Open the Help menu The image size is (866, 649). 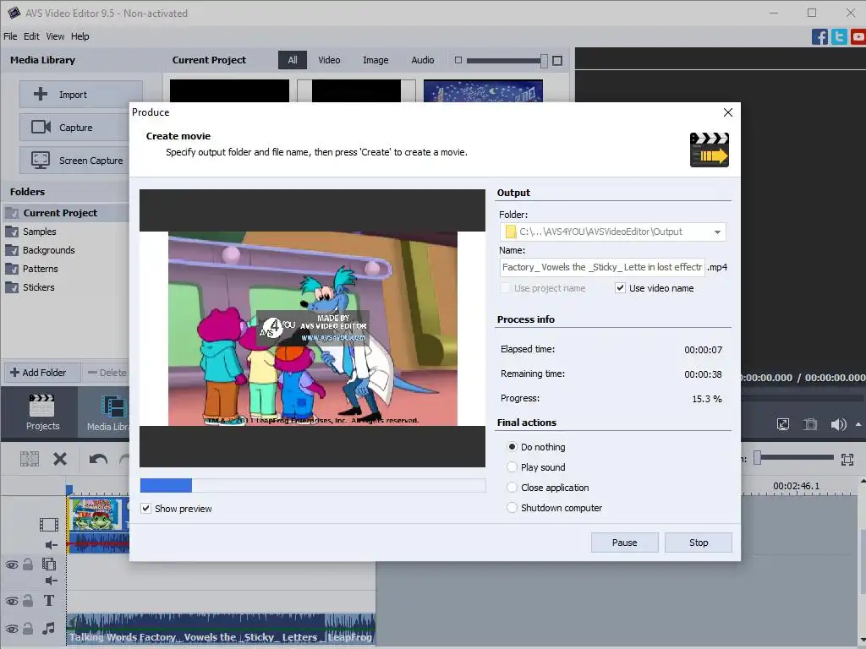(79, 36)
